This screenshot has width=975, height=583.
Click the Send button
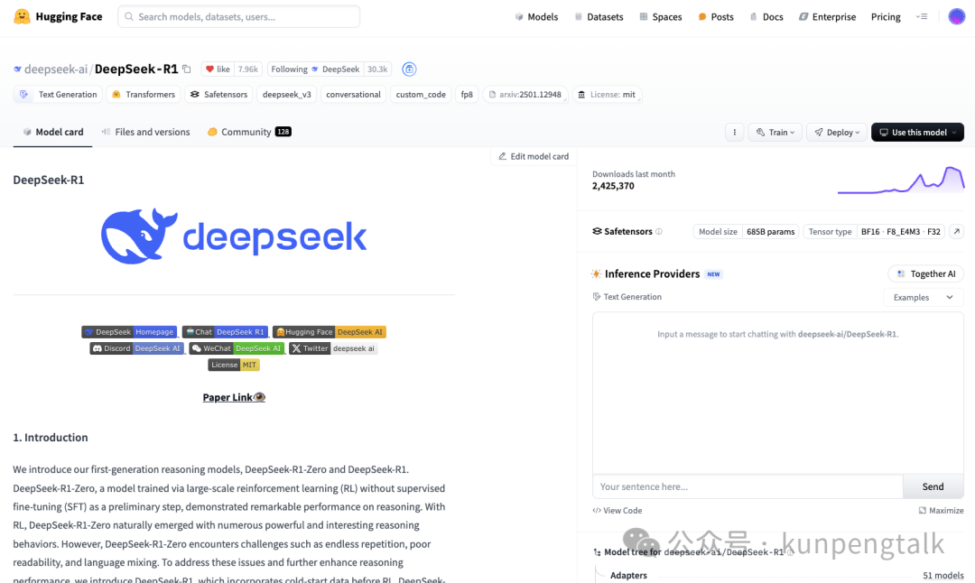(933, 486)
